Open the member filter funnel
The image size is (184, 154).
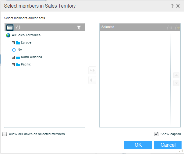[x=79, y=27]
